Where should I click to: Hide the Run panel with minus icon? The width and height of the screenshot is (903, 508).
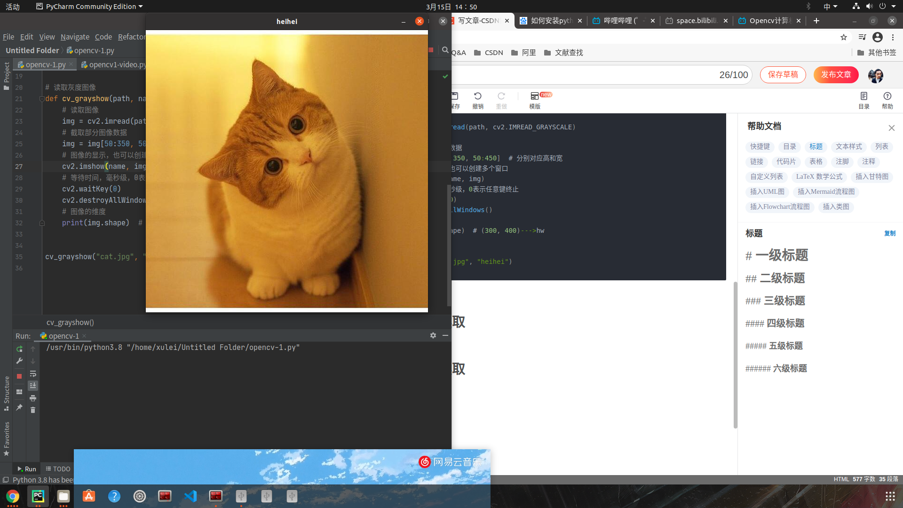445,335
